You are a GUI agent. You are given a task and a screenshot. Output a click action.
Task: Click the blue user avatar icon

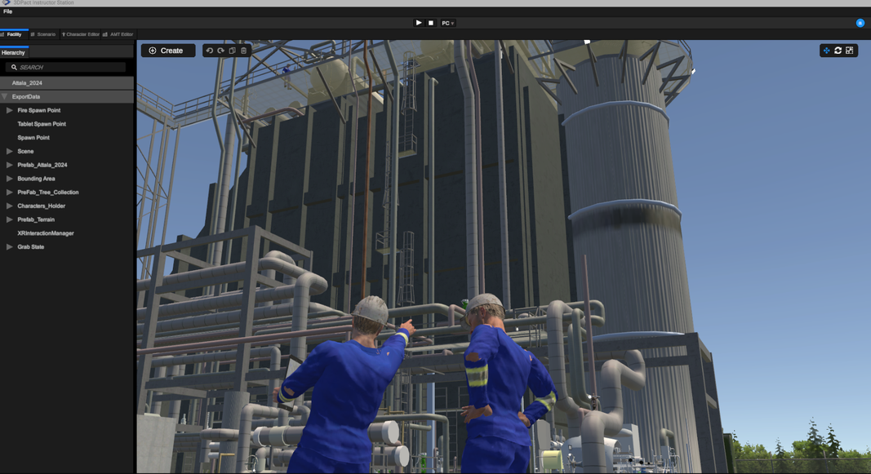[x=860, y=23]
